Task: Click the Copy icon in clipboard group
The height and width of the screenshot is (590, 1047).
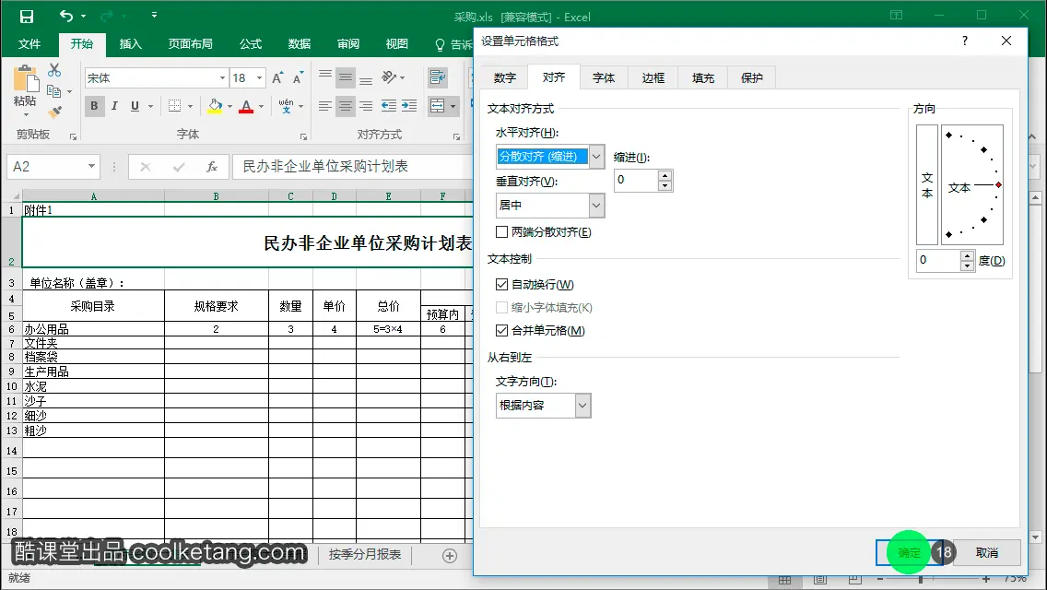Action: pyautogui.click(x=54, y=91)
